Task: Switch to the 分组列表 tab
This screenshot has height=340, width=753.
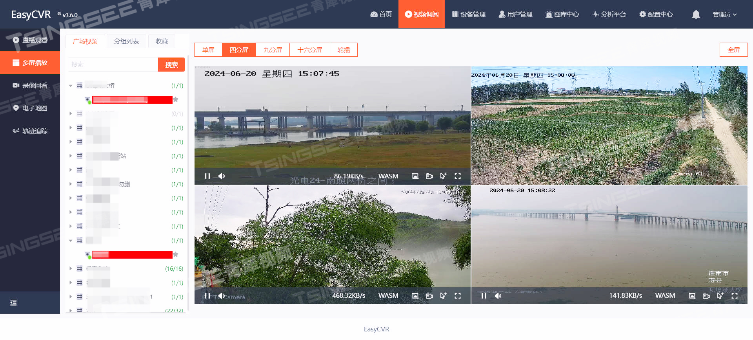Action: [x=126, y=41]
